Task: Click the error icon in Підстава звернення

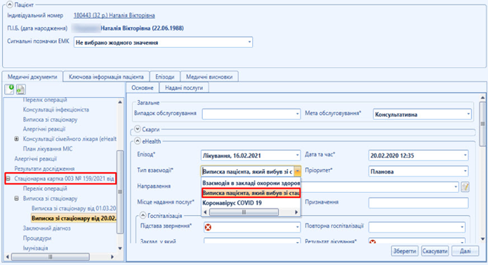Action: point(208,227)
